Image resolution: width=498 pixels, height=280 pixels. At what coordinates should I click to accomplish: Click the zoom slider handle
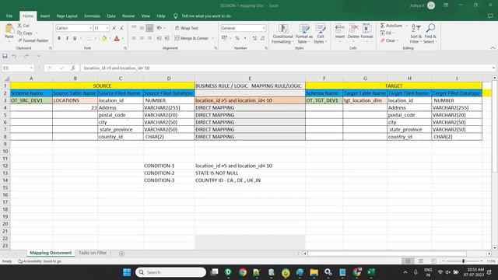[464, 261]
